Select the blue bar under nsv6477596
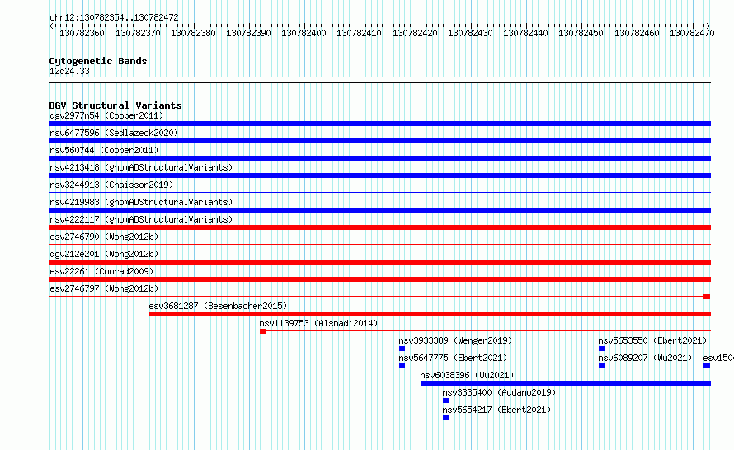The height and width of the screenshot is (450, 734). point(379,141)
